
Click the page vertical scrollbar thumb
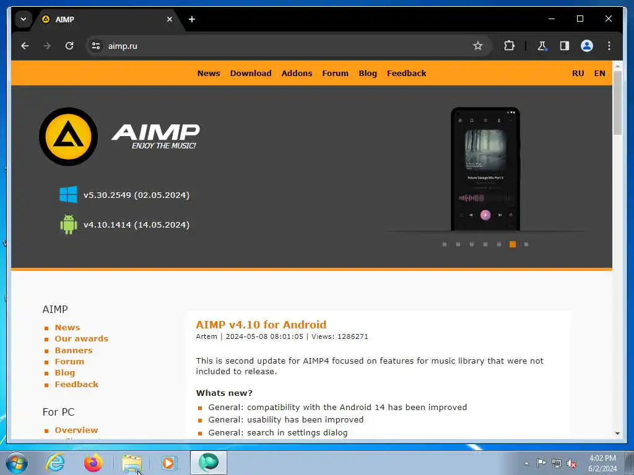[x=617, y=103]
